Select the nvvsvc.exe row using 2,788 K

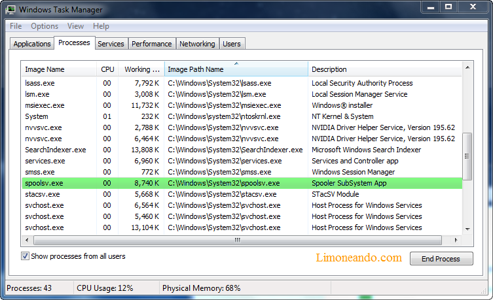point(242,127)
